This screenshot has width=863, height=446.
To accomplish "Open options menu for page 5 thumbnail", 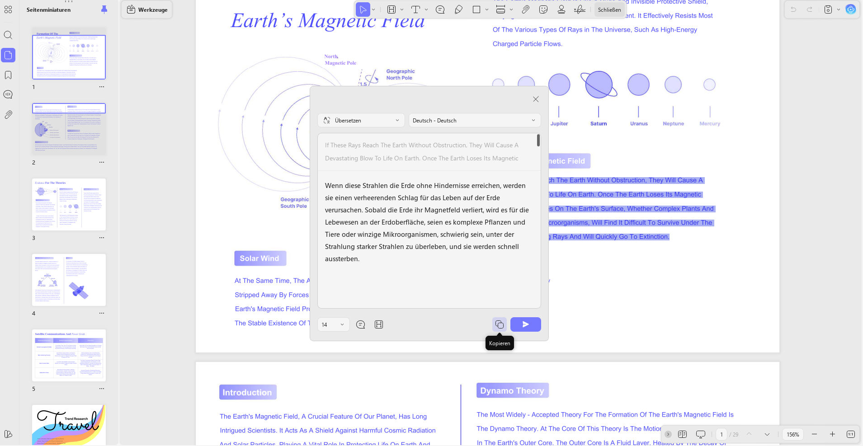I will point(102,389).
